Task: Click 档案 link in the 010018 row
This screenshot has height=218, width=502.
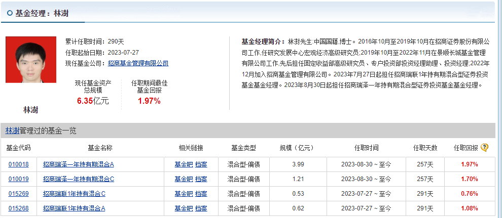Action: [201, 165]
